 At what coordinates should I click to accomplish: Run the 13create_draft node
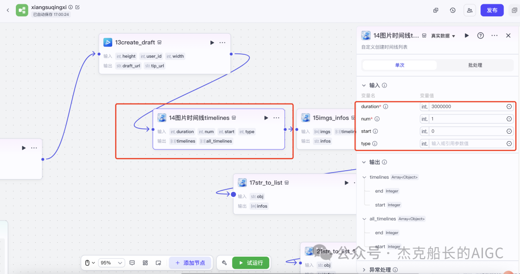[x=212, y=42]
